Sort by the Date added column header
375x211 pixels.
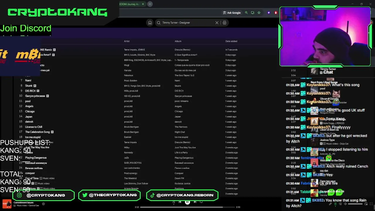click(231, 41)
